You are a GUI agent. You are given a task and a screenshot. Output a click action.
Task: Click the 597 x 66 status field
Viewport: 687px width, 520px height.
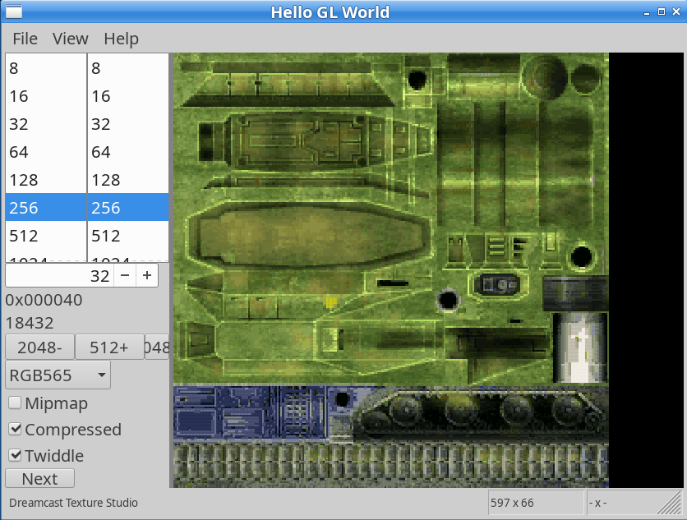tap(537, 503)
